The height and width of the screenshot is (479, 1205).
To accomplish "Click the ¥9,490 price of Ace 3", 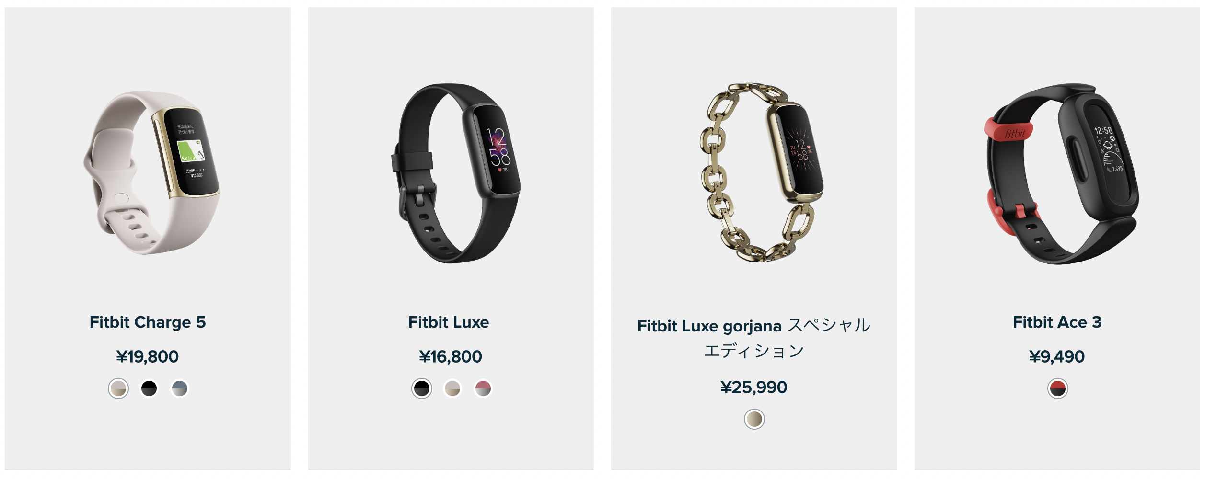I will 1057,357.
